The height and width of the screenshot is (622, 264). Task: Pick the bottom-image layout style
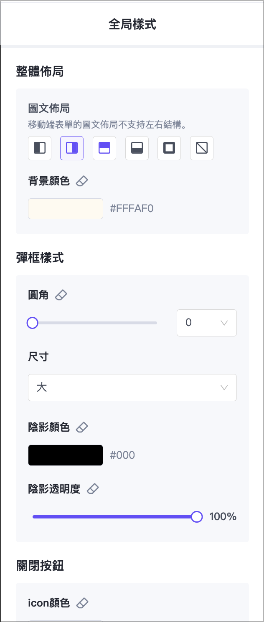(137, 148)
